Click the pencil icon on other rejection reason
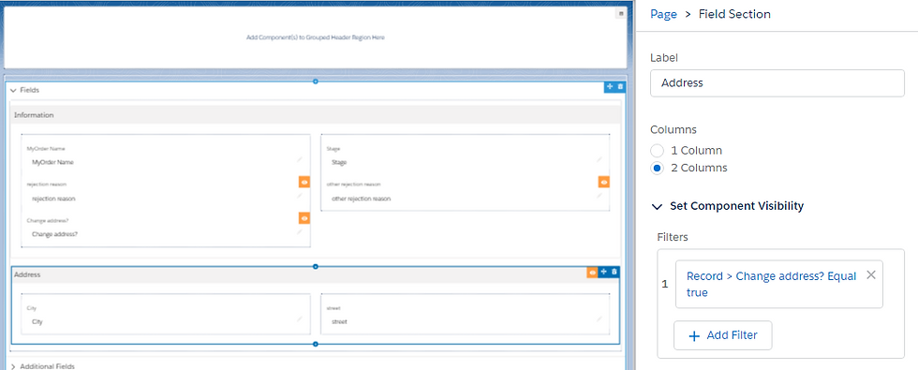 [599, 196]
